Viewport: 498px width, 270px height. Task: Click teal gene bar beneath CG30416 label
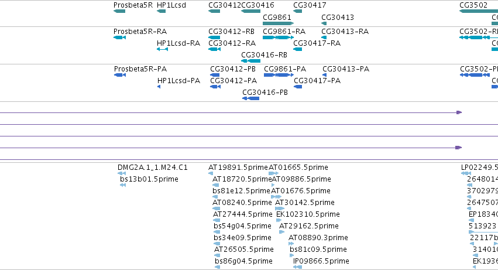251,11
